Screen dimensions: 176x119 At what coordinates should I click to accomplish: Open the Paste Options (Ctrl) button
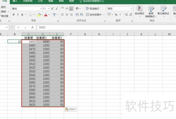coord(71,109)
